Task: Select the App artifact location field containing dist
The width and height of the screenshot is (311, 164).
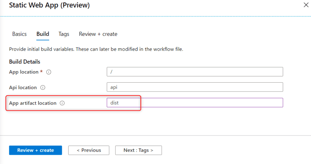Action: tap(195, 102)
